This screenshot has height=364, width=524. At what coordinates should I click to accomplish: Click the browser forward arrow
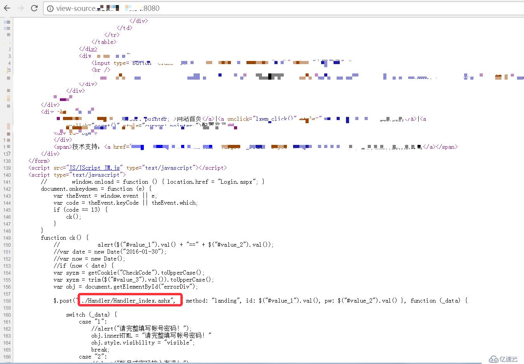pyautogui.click(x=21, y=8)
